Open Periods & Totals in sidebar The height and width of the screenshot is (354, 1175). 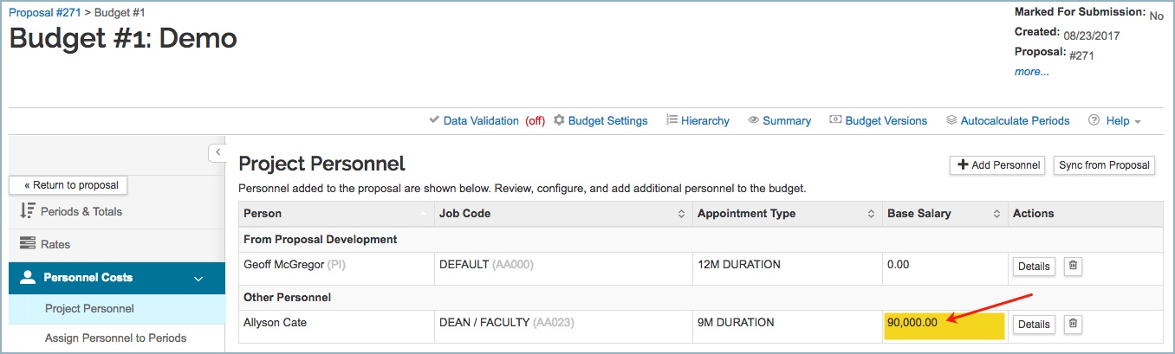click(x=83, y=212)
